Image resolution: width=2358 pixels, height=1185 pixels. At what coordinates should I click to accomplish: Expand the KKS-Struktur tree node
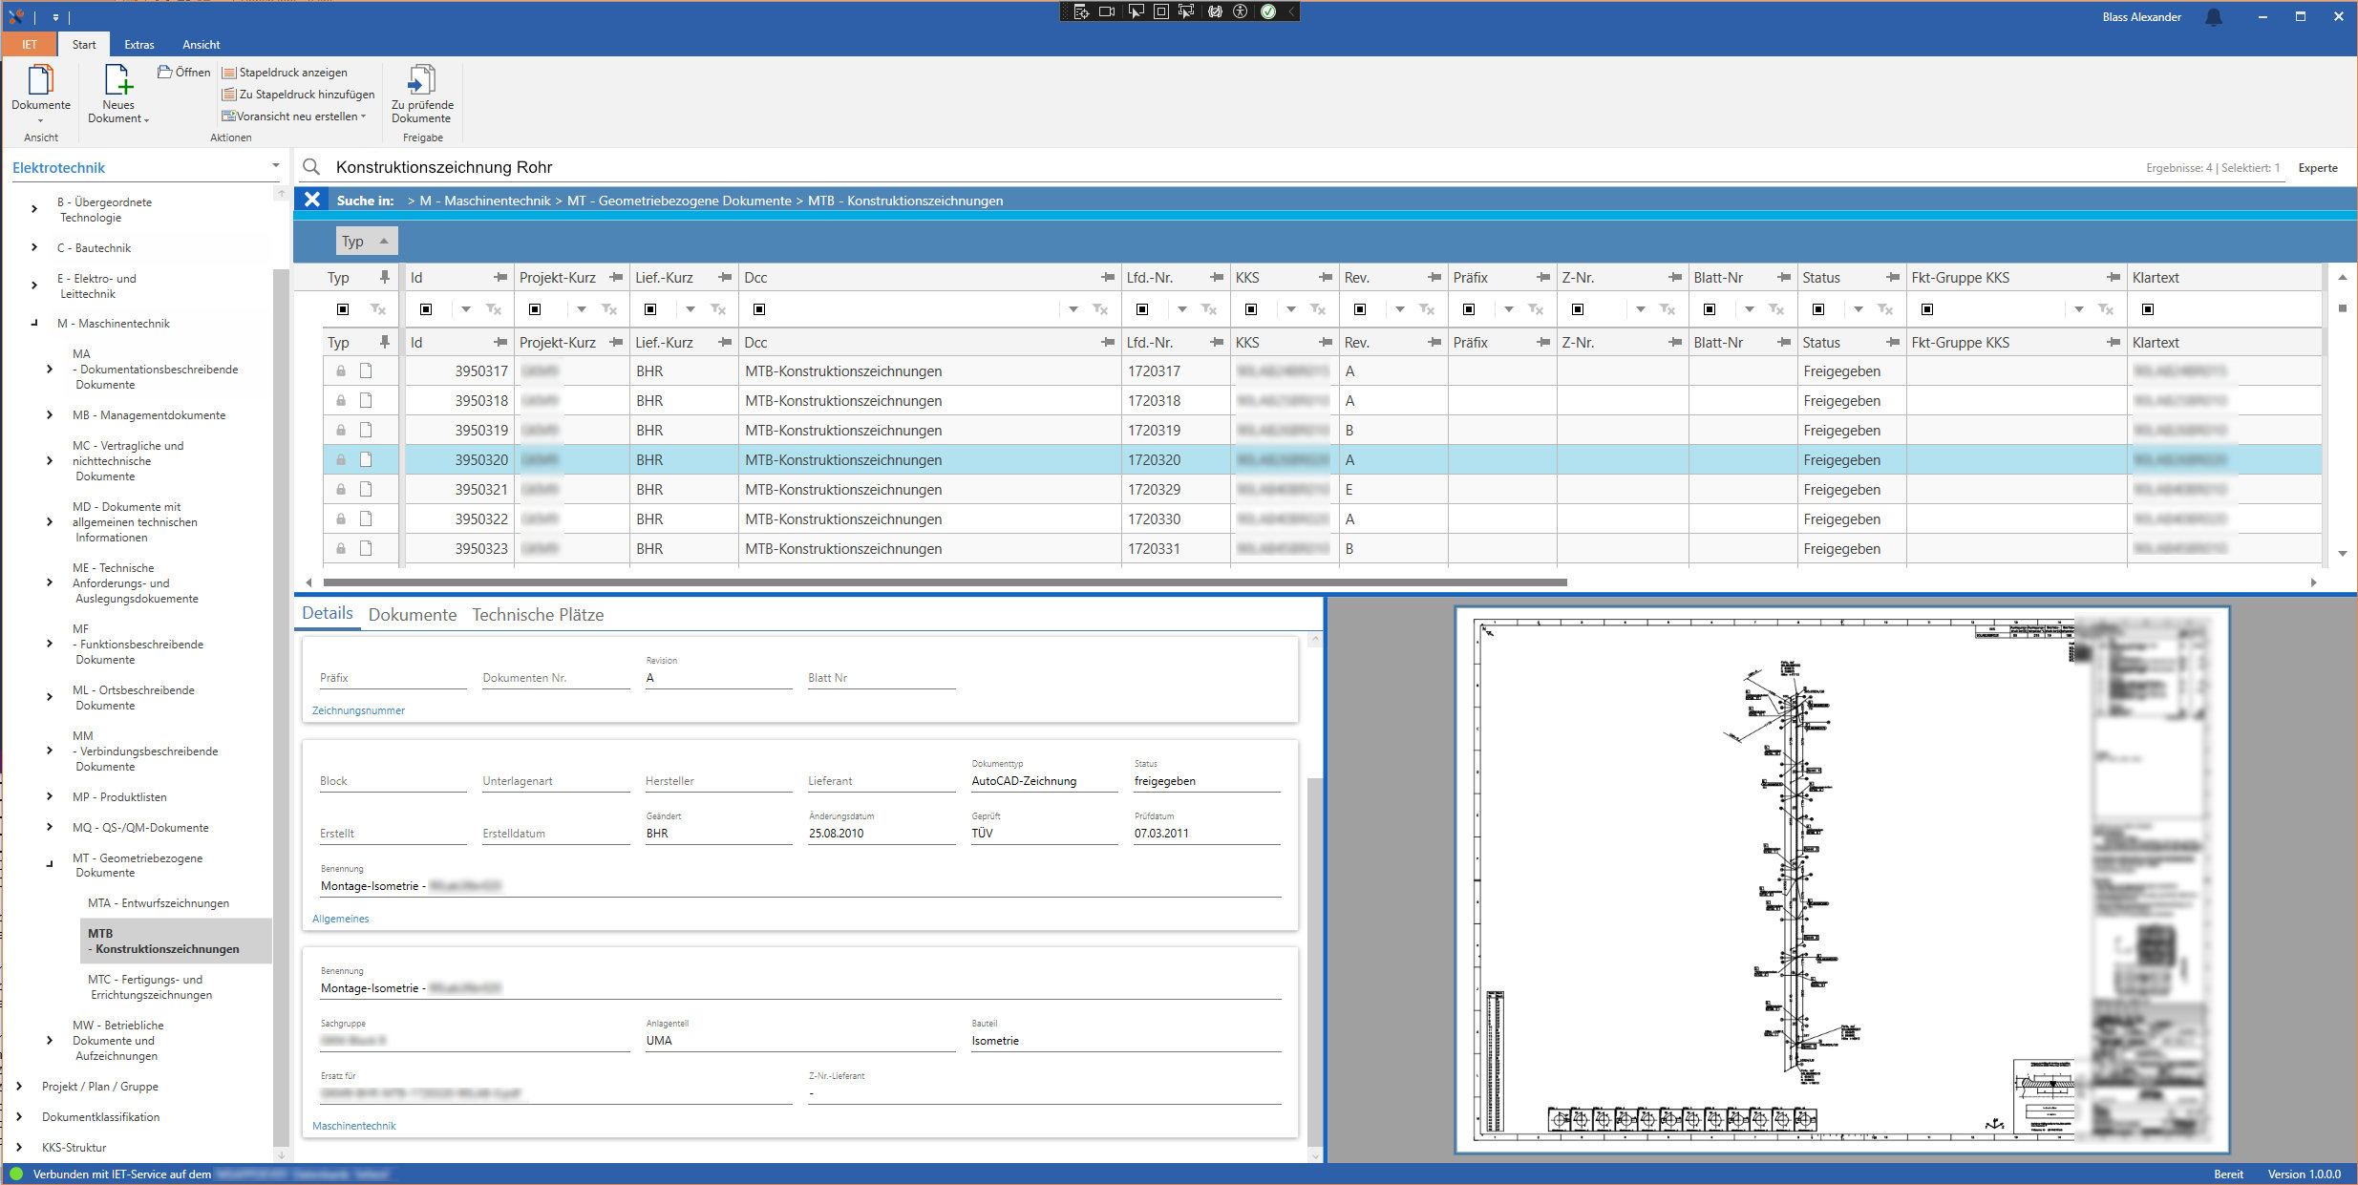click(x=19, y=1147)
